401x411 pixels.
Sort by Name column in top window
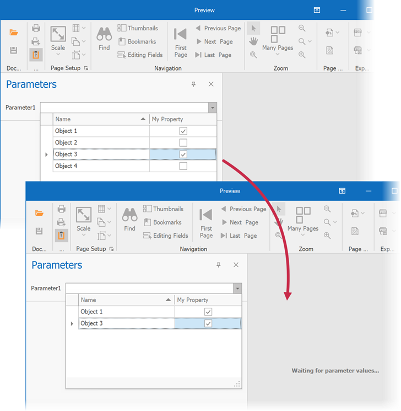(x=101, y=119)
